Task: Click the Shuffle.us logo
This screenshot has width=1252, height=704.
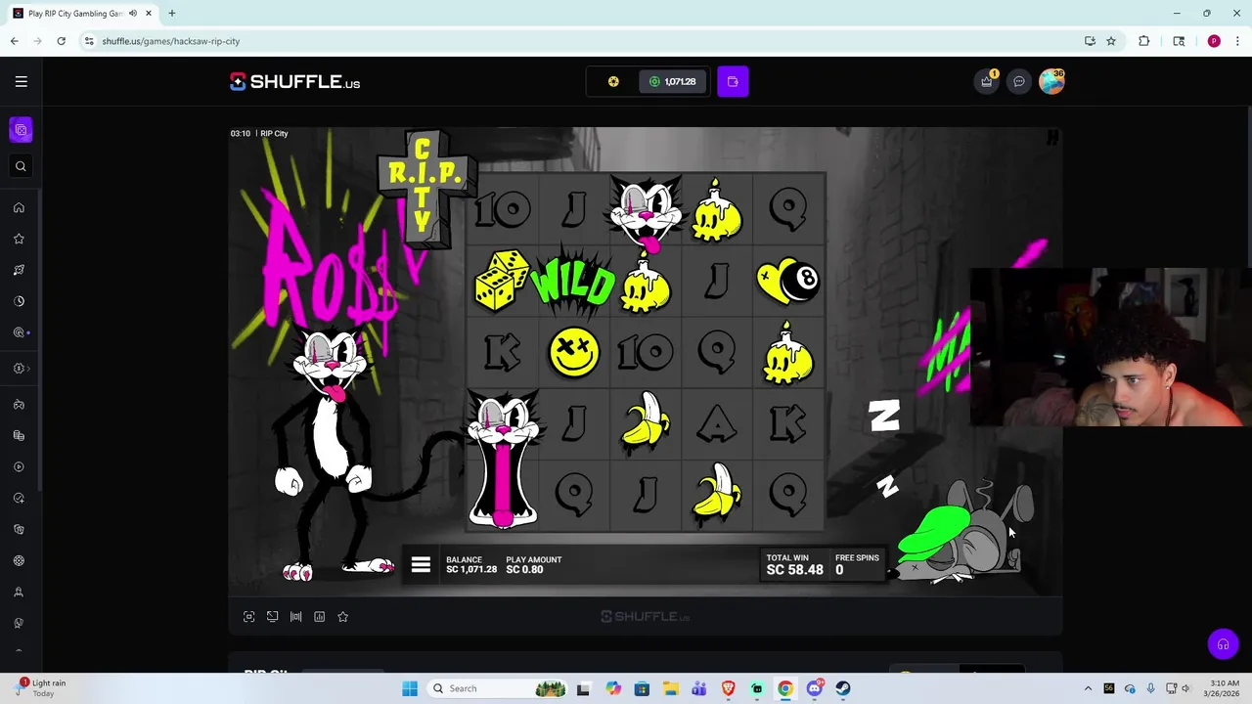Action: point(294,82)
